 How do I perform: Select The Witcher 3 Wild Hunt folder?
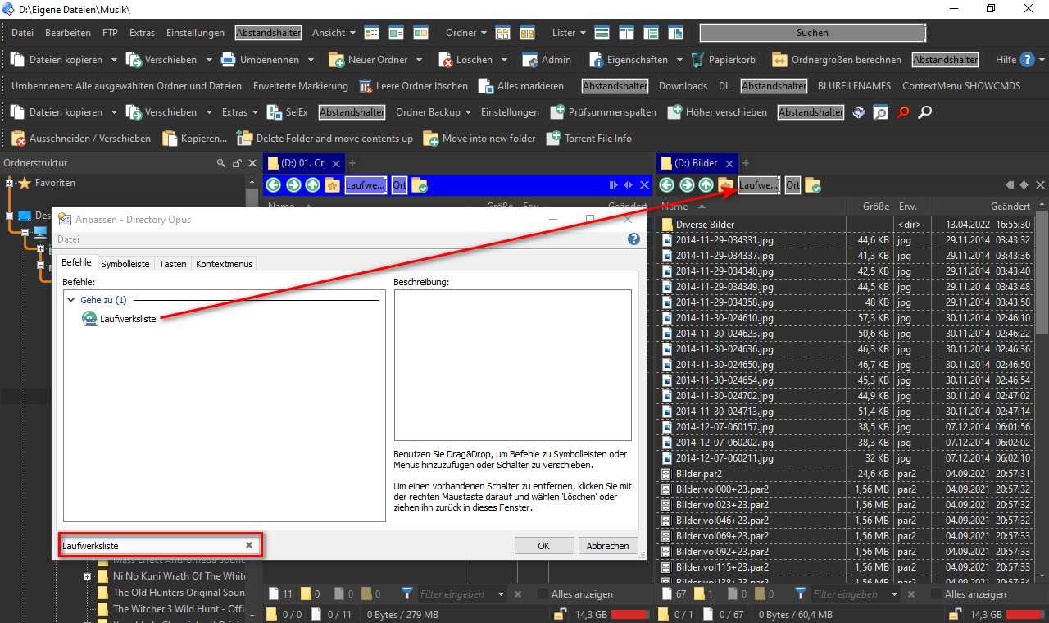pyautogui.click(x=179, y=608)
